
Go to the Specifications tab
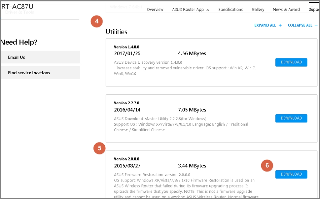(230, 10)
